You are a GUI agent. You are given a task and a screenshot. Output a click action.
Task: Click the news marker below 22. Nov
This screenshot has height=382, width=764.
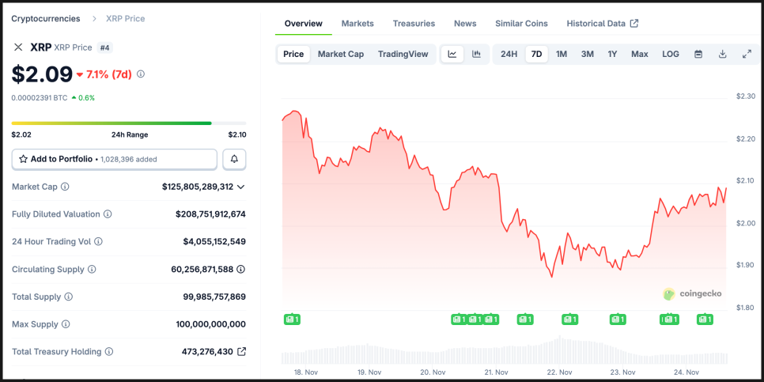pos(569,320)
